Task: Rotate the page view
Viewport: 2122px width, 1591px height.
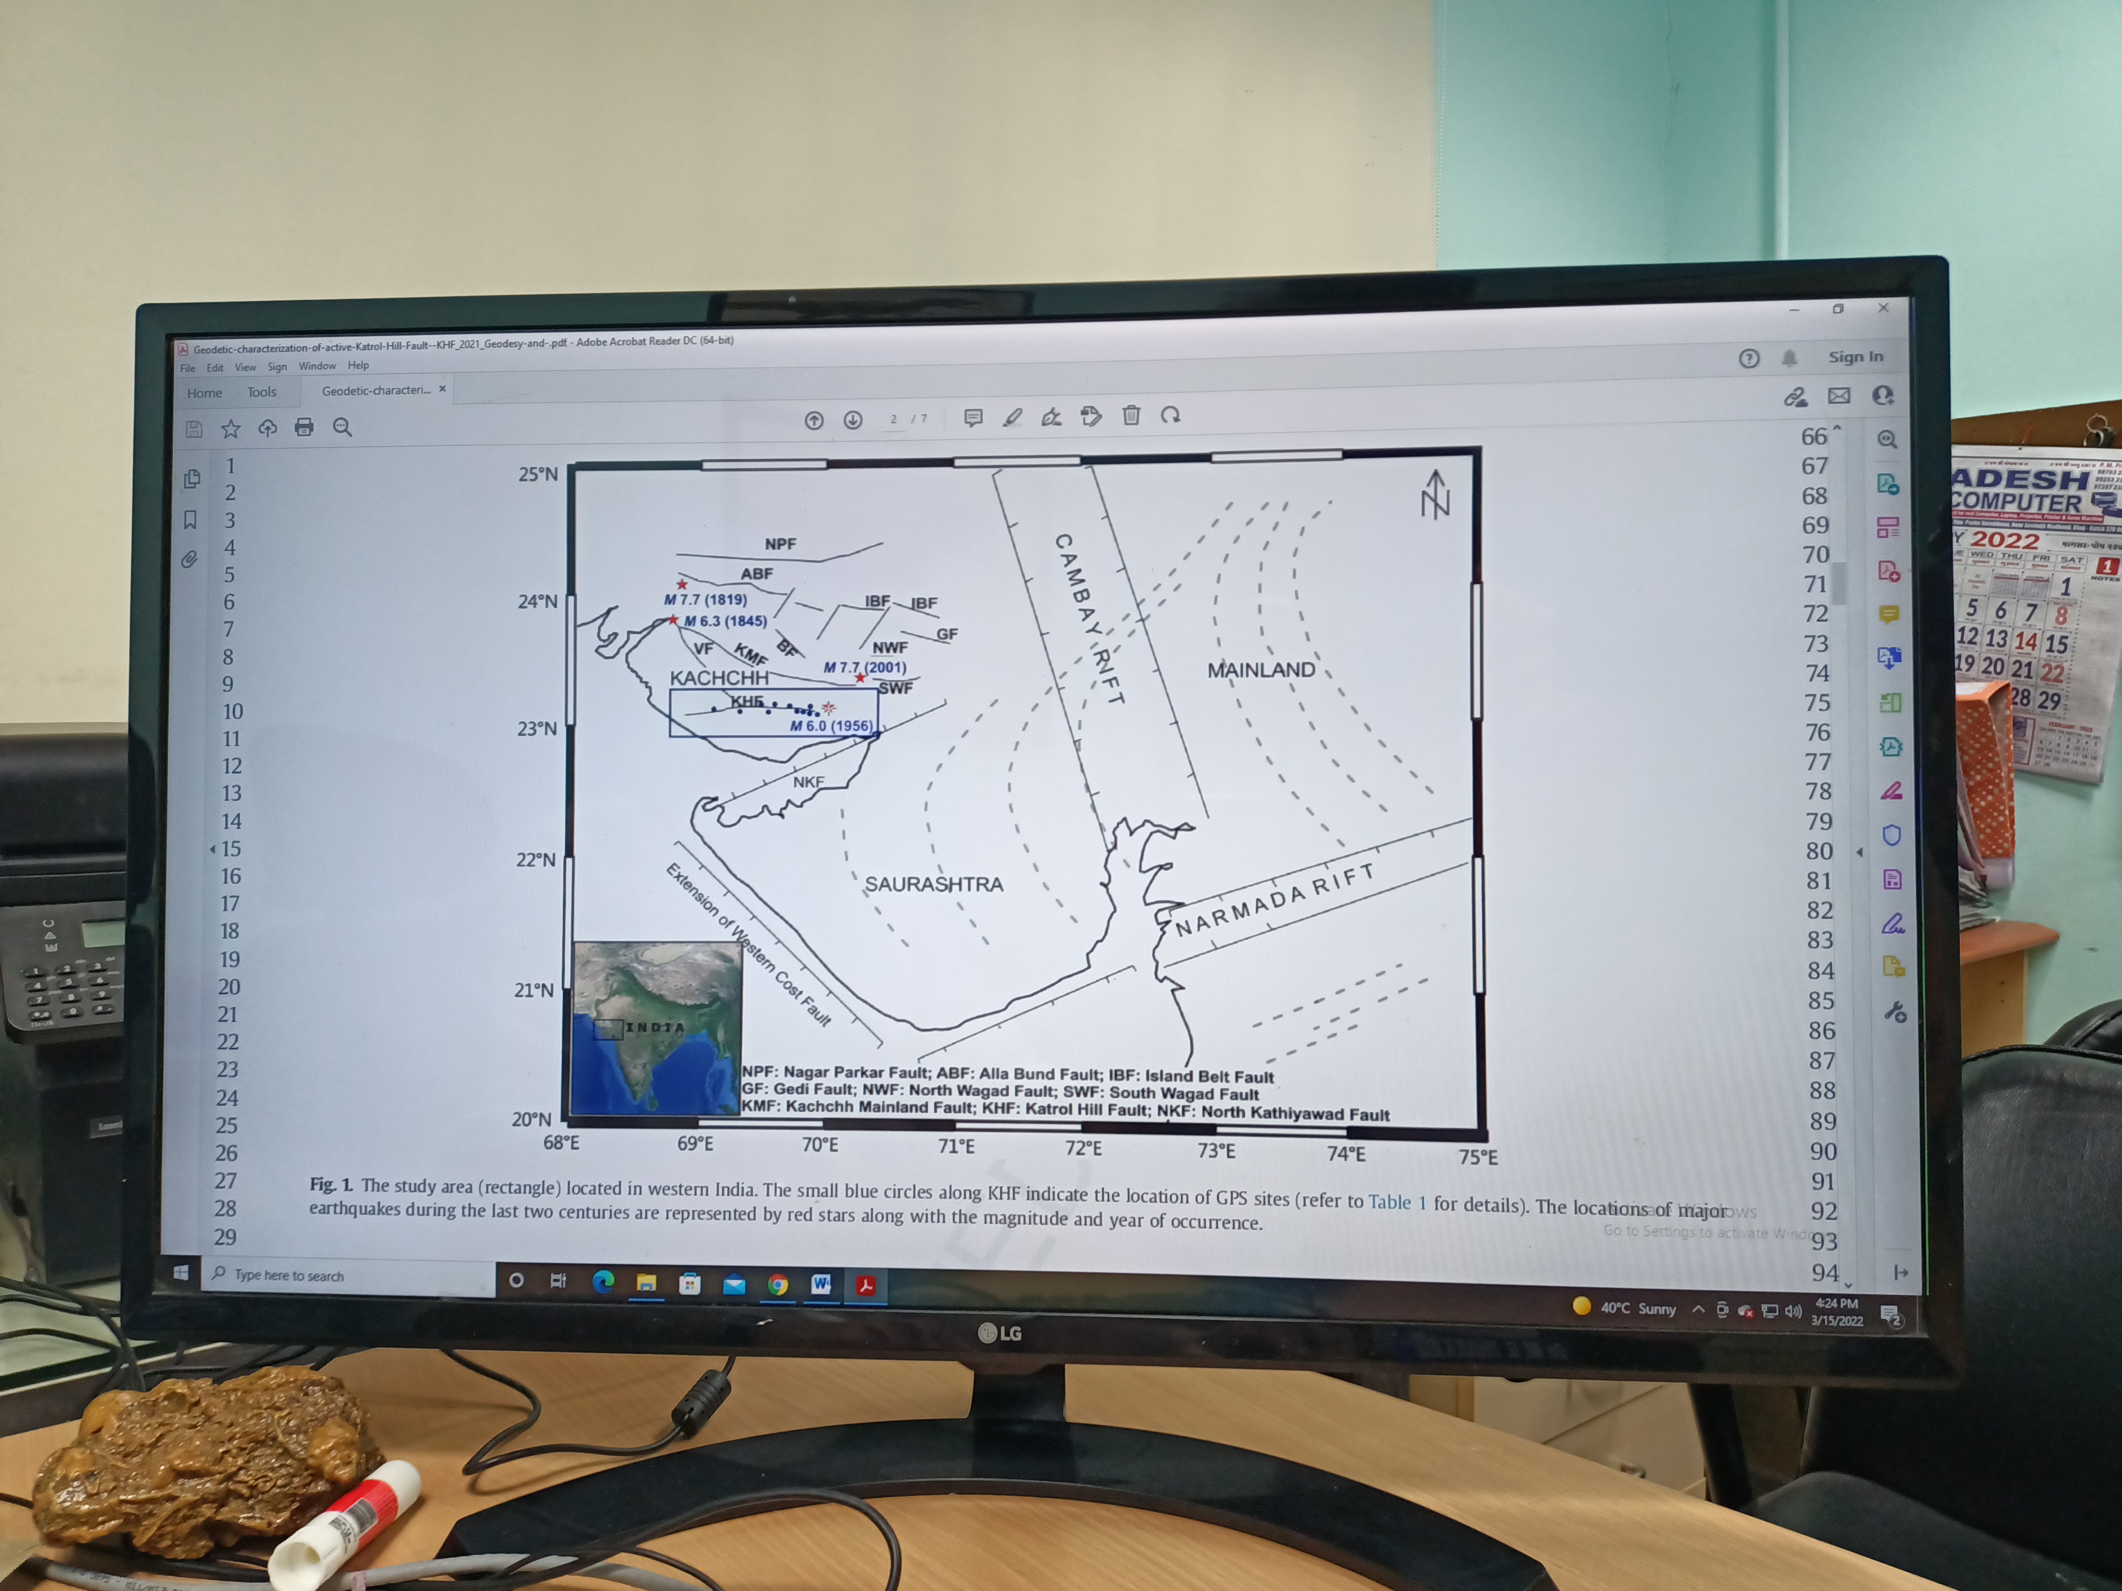Action: pos(1170,415)
